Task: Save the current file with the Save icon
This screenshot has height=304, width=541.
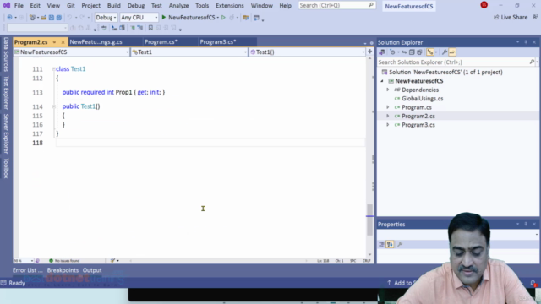Action: pos(52,17)
